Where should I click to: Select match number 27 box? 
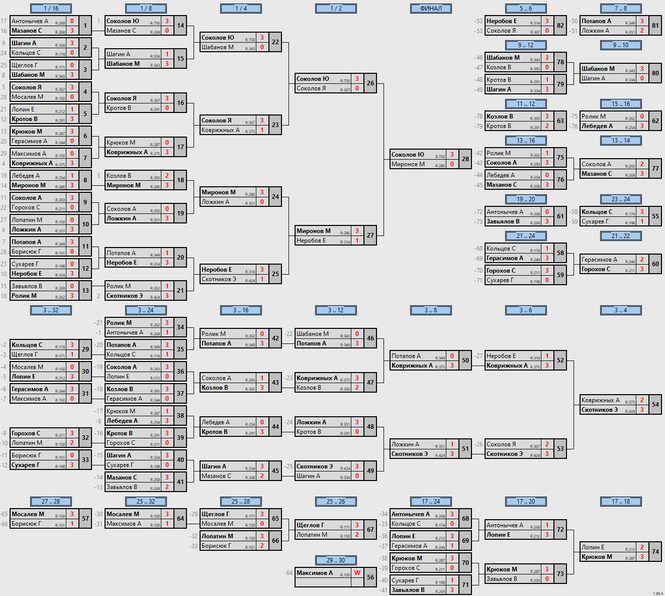[x=370, y=235]
